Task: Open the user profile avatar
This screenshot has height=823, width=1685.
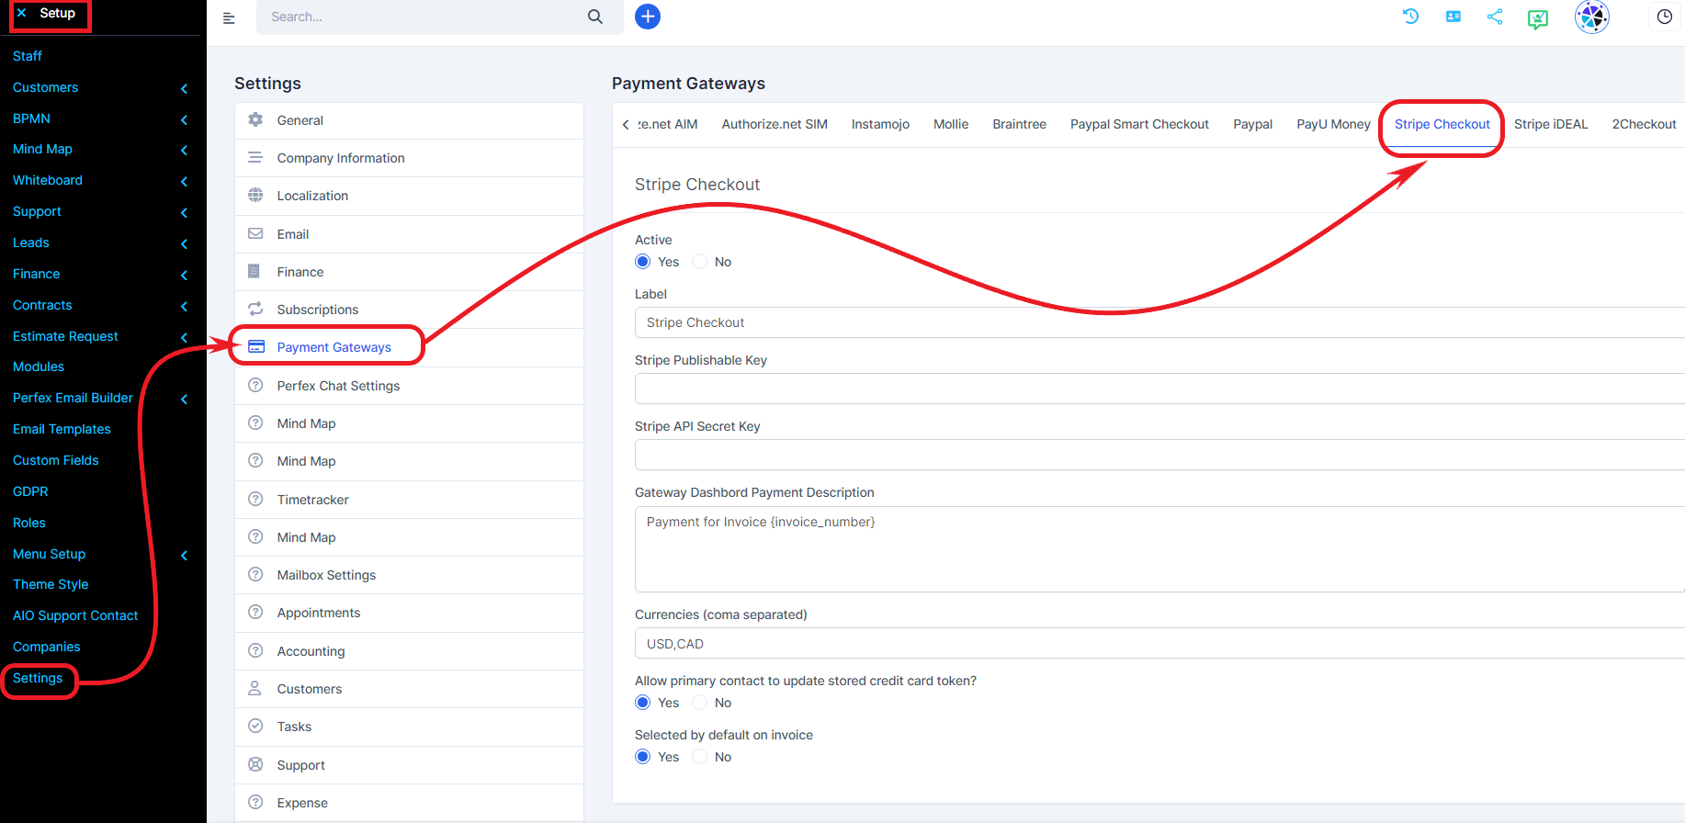Action: [1592, 17]
